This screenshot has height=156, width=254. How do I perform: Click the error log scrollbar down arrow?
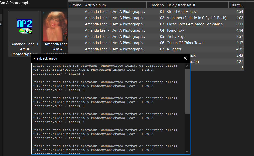187,151
